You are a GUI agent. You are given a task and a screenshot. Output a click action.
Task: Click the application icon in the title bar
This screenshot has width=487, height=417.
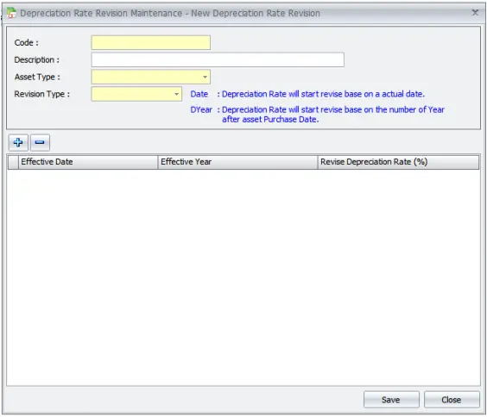[x=11, y=13]
